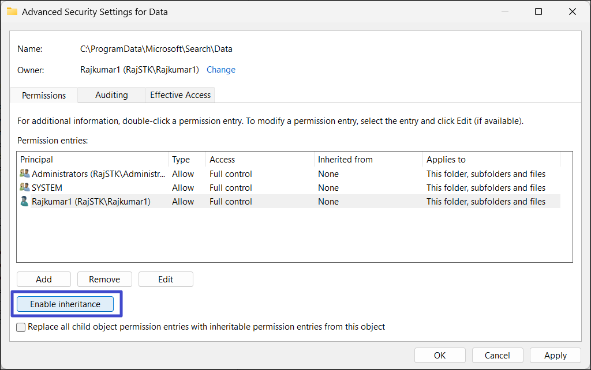Click the Rajkumar1 user icon

(x=24, y=201)
